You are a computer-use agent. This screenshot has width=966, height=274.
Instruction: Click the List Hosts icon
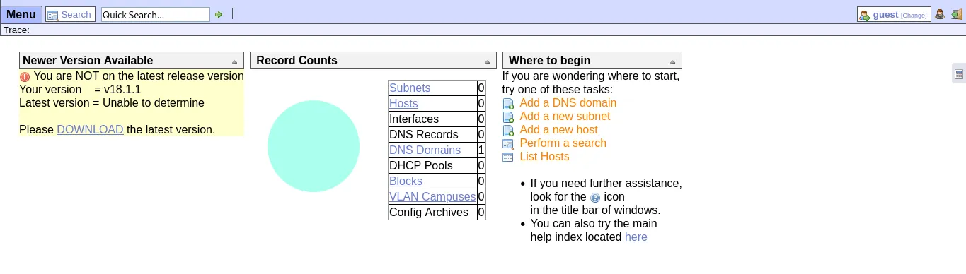508,157
